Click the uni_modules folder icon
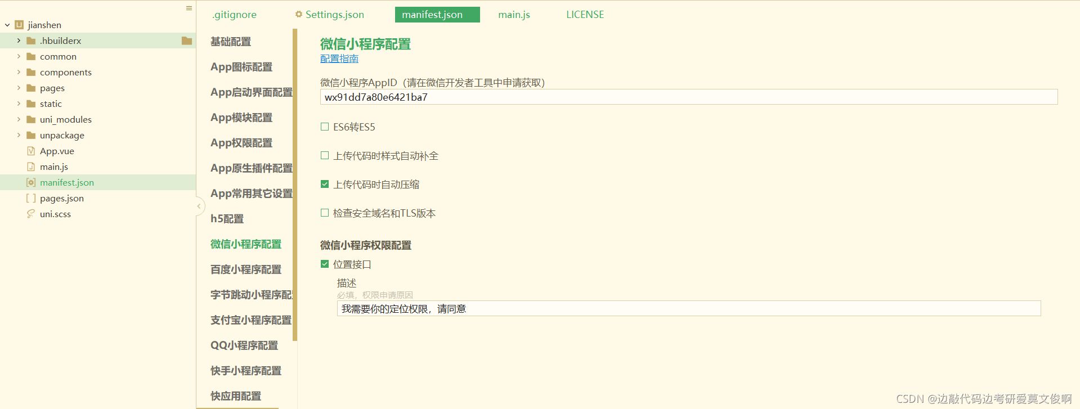Image resolution: width=1080 pixels, height=409 pixels. (31, 119)
